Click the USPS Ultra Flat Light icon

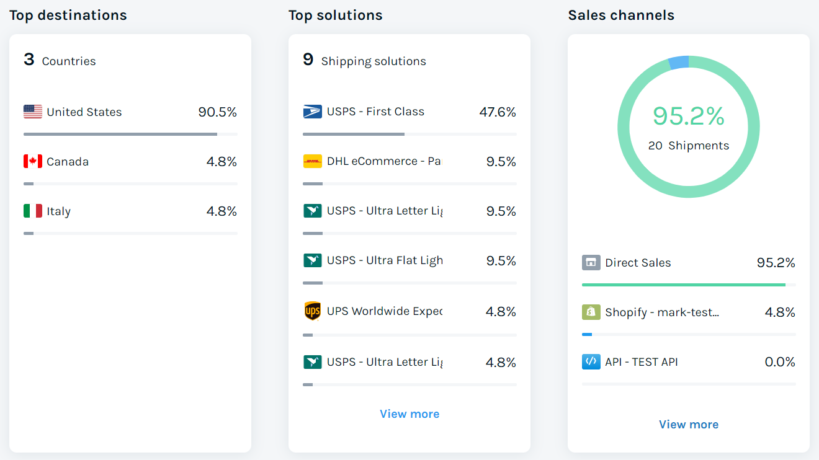click(x=312, y=260)
